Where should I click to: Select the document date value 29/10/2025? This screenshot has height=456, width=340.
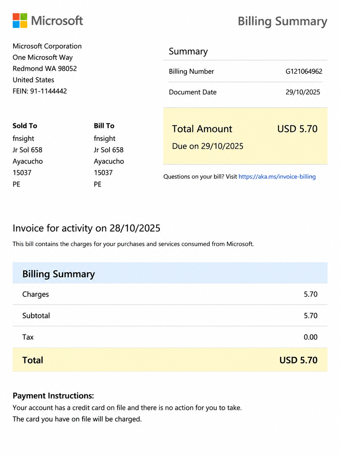pyautogui.click(x=303, y=92)
